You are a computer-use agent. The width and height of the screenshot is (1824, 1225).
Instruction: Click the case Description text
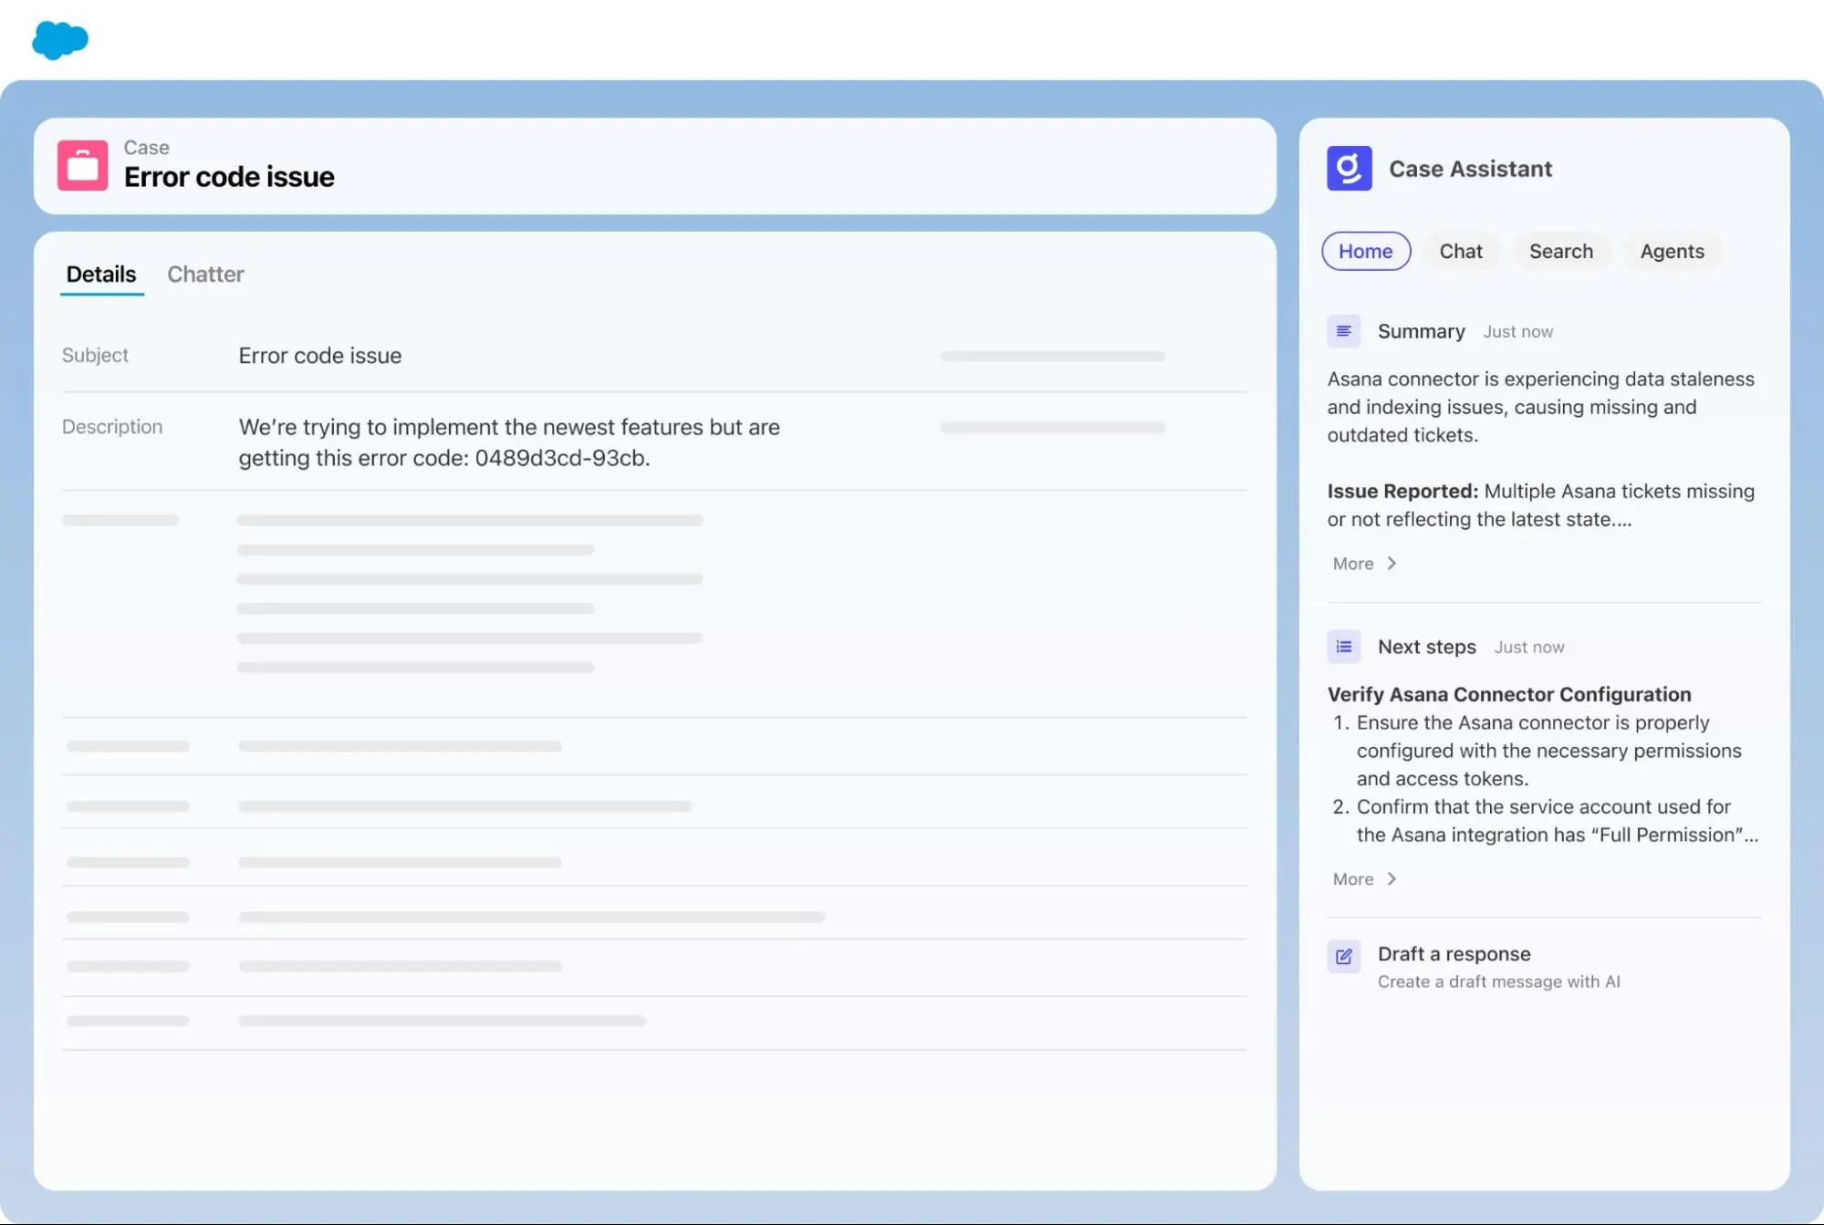508,442
